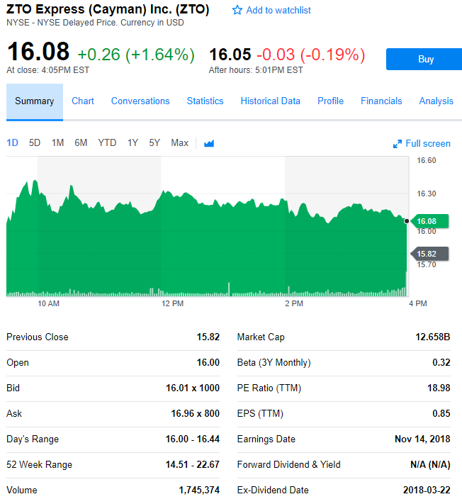Screen dimensions: 462x499
Task: Open the Full screen chart link
Action: tap(428, 143)
